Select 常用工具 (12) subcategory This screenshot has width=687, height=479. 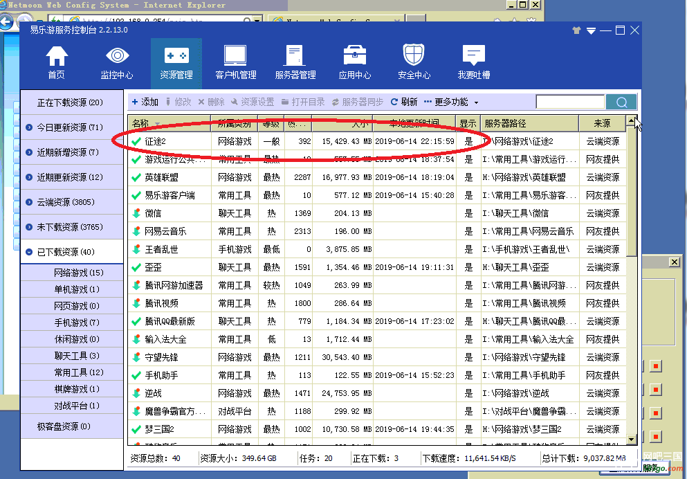point(72,372)
